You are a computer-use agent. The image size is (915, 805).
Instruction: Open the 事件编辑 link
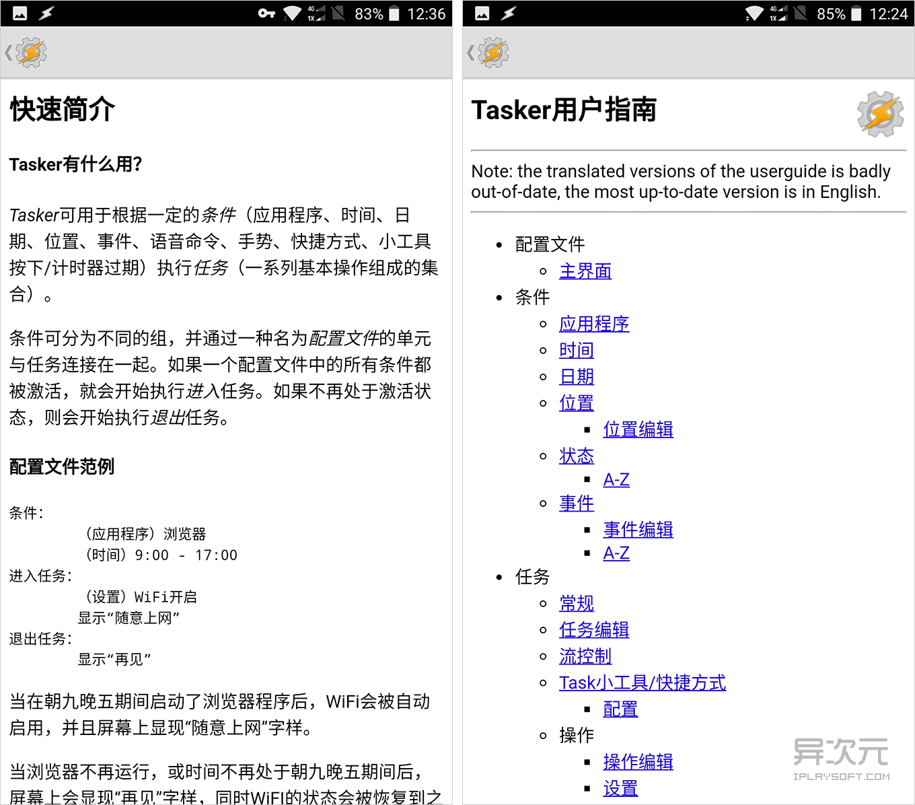coord(638,530)
